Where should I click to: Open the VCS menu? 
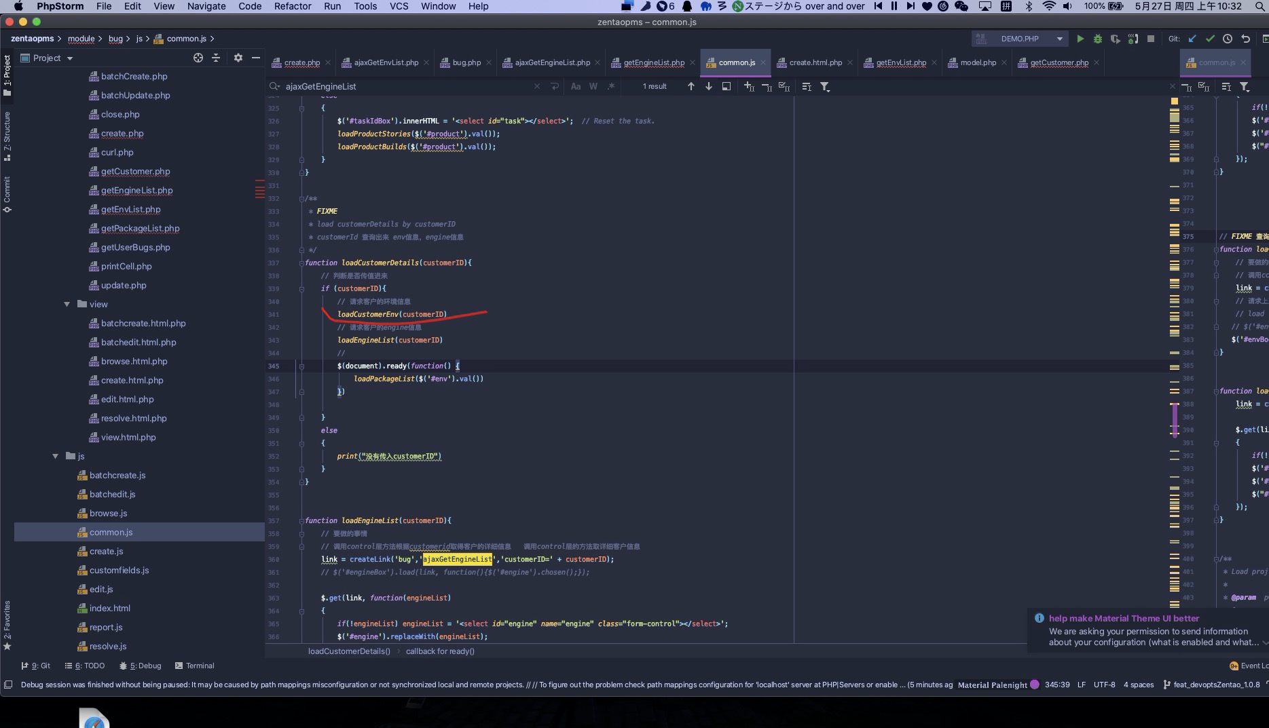pyautogui.click(x=399, y=6)
